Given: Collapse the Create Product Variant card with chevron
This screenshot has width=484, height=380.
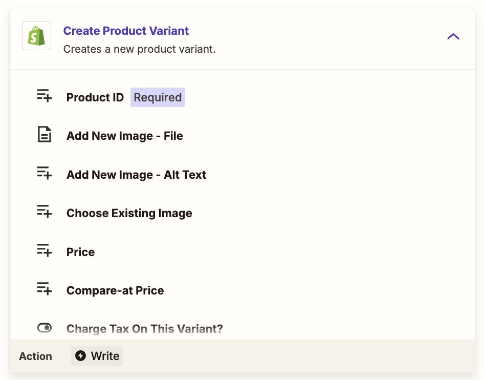Looking at the screenshot, I should pos(453,37).
